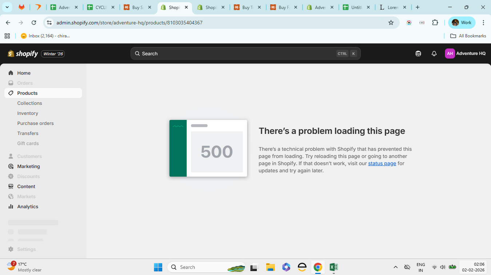Open the Chrome Extensions puzzle icon
491x275 pixels.
[435, 22]
